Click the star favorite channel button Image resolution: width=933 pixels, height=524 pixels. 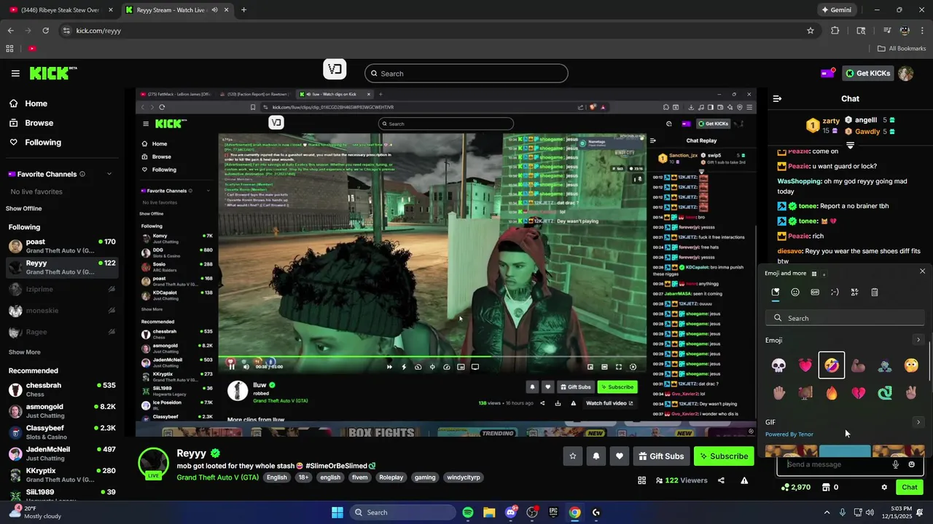[573, 456]
